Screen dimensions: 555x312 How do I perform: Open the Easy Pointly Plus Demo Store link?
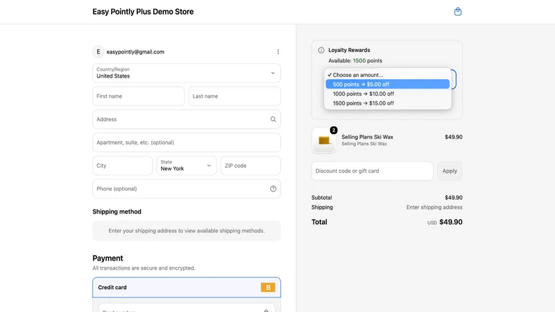click(x=143, y=12)
